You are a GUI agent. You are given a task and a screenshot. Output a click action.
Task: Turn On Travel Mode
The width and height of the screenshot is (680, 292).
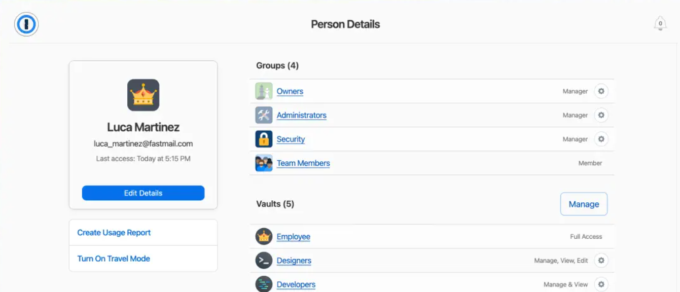coord(113,259)
